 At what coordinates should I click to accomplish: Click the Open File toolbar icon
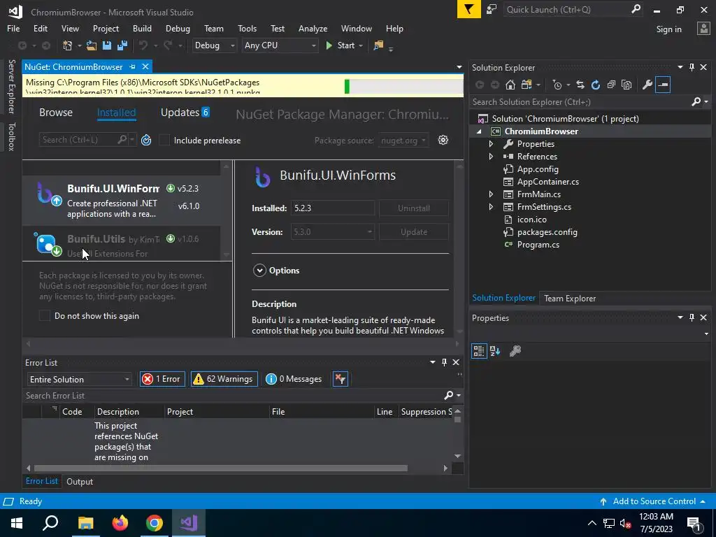coord(92,45)
